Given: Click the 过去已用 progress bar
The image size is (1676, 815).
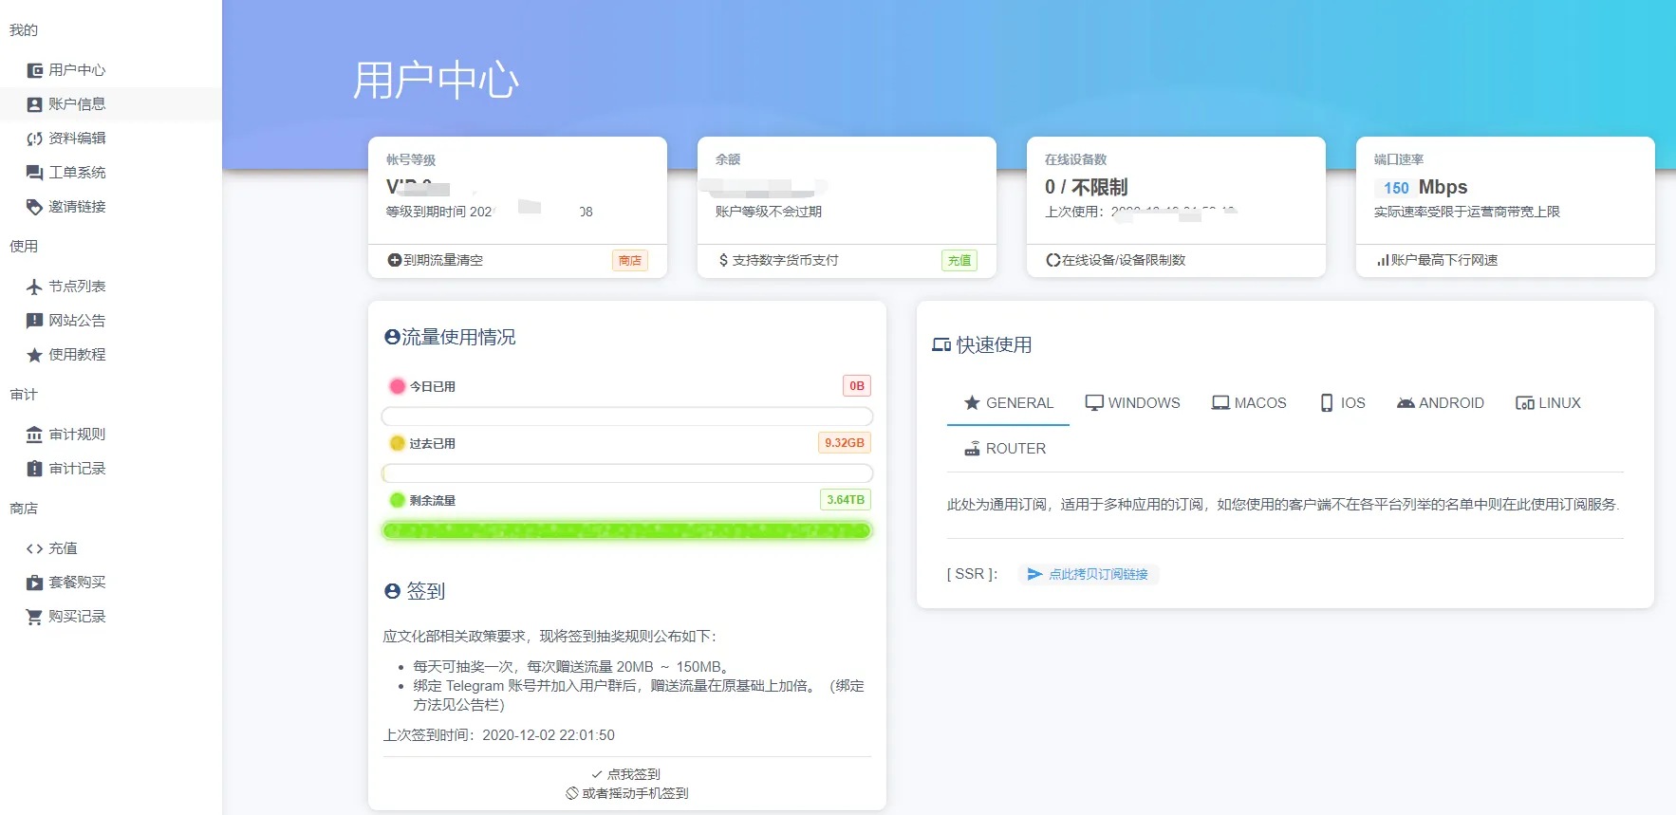Looking at the screenshot, I should pos(627,473).
